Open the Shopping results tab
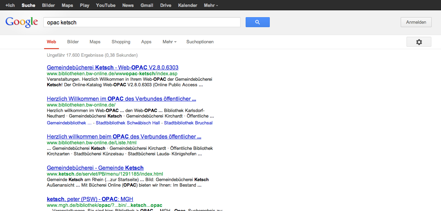 click(x=121, y=42)
